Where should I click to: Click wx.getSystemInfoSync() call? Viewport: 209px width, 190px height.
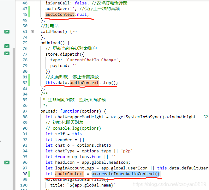click(138, 117)
